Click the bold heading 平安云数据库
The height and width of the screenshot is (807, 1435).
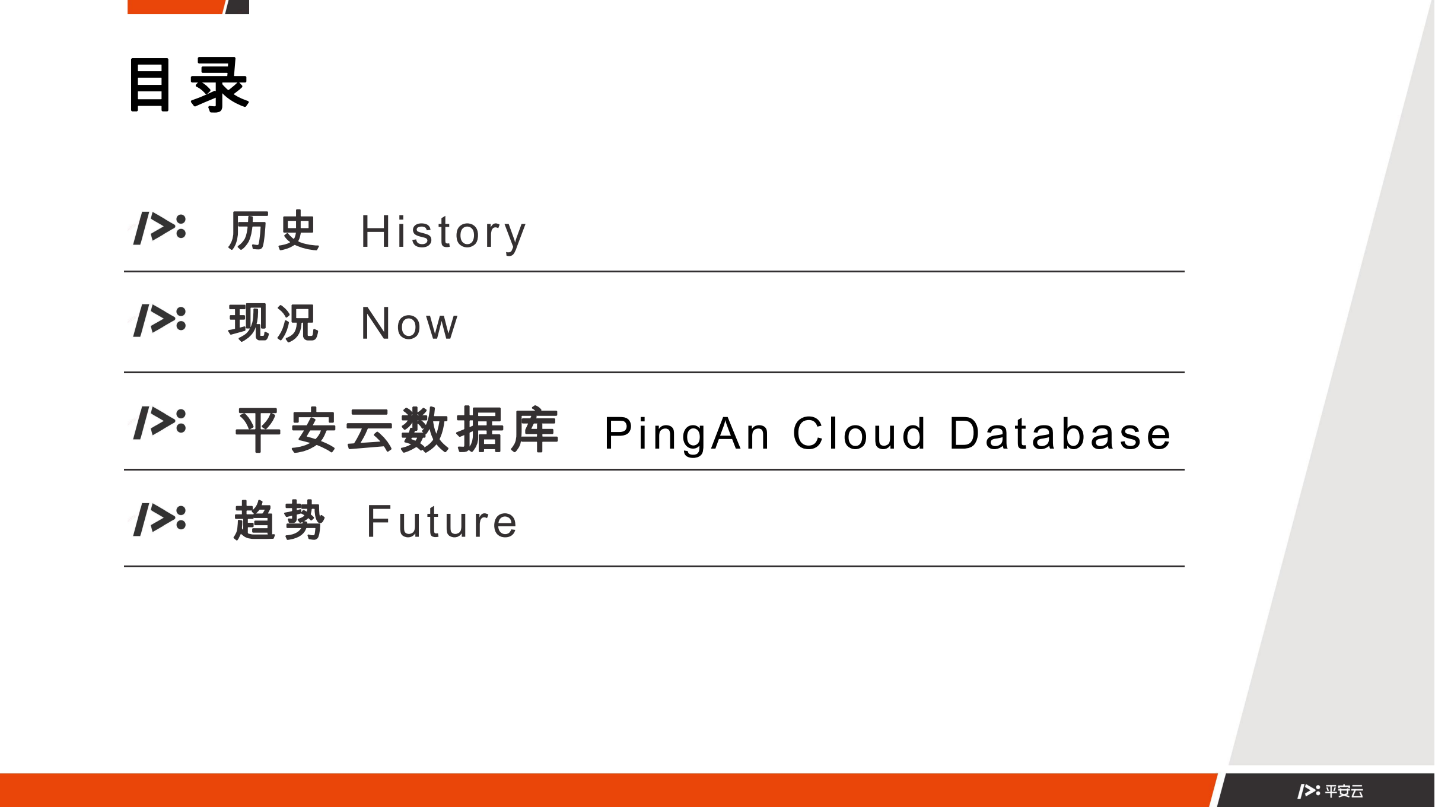click(x=397, y=430)
